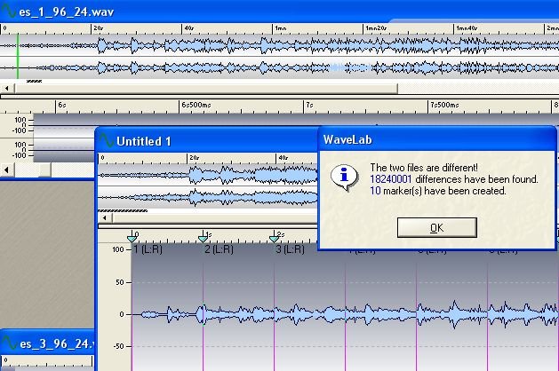Select marker 1 triangle on the ruler
The image size is (559, 371).
point(132,238)
